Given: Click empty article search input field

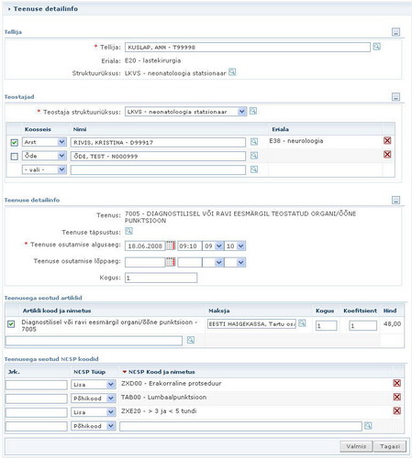Looking at the screenshot, I should coord(94,341).
